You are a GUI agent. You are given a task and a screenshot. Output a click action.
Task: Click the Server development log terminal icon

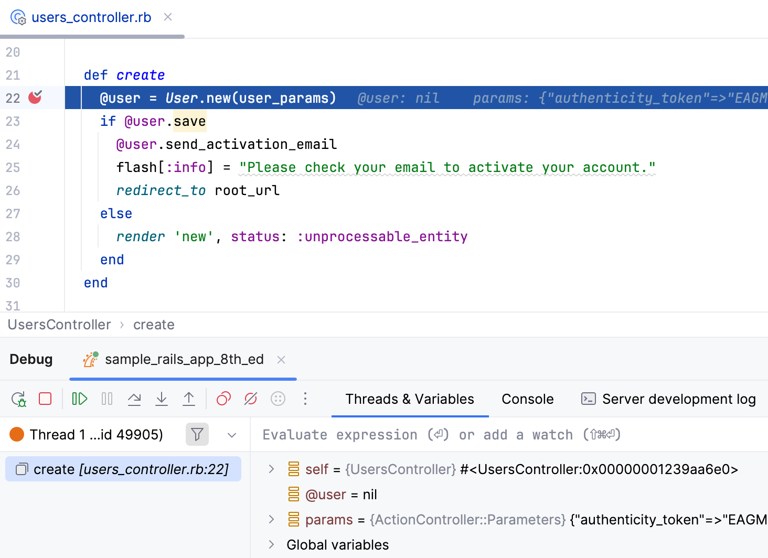point(589,399)
